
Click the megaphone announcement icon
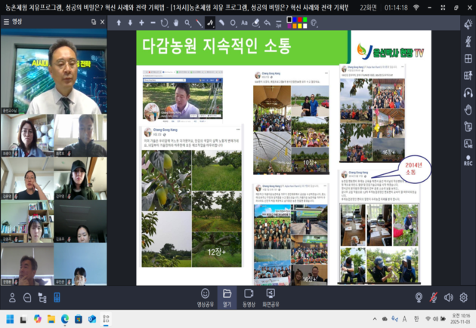click(x=468, y=24)
